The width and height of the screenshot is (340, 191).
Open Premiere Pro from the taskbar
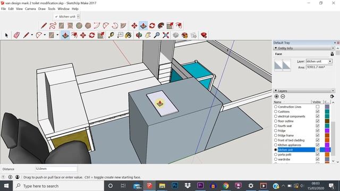pos(200,186)
